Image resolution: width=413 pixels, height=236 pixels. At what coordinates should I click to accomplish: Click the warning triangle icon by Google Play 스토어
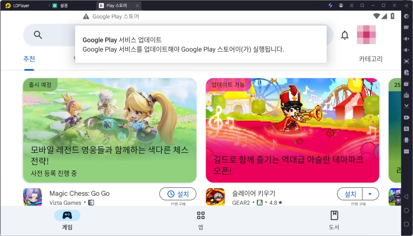(x=86, y=17)
